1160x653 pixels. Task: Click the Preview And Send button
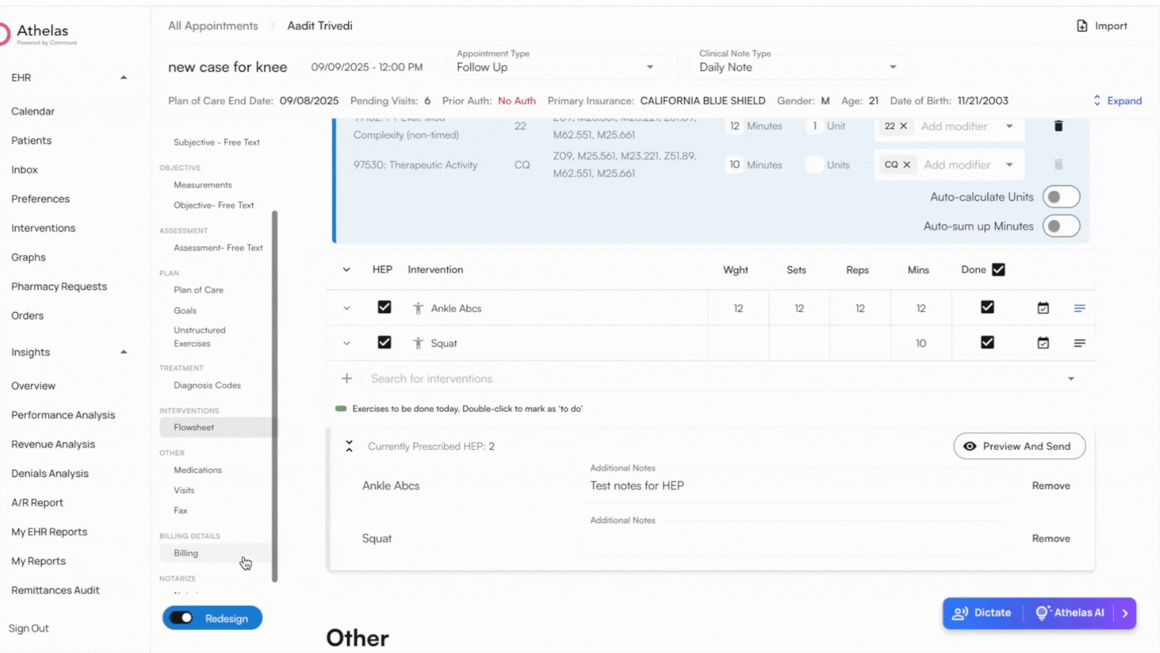click(1019, 446)
